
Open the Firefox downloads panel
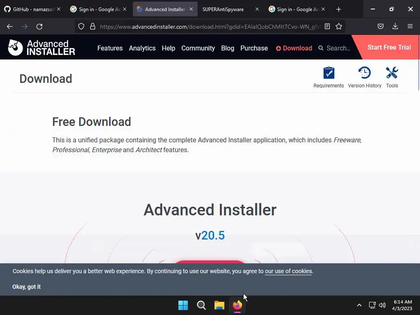coord(395,26)
